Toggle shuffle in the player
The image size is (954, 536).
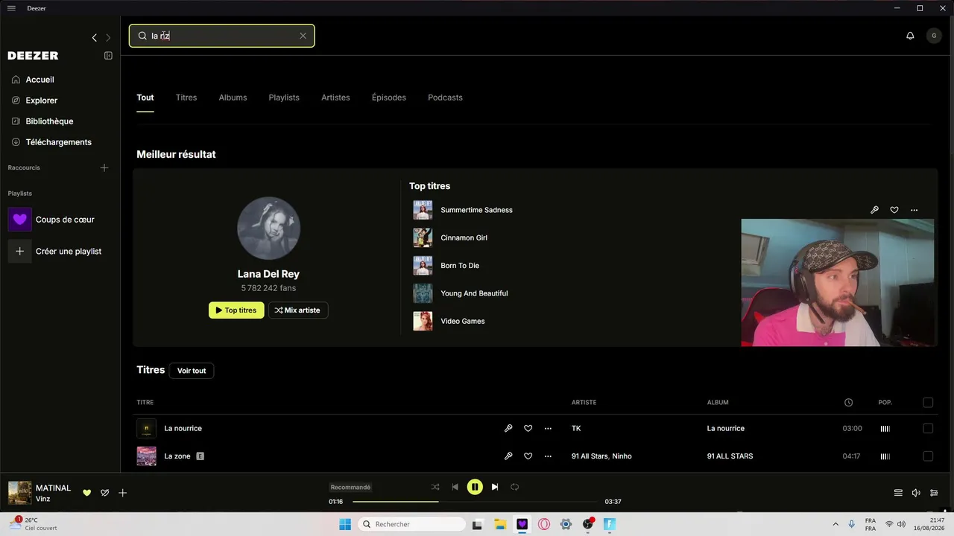[435, 488]
